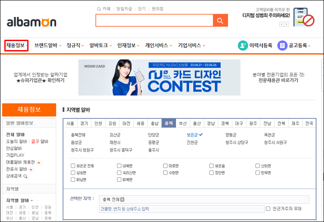Choose the 청주시 흥덕구 district link

click(121, 150)
